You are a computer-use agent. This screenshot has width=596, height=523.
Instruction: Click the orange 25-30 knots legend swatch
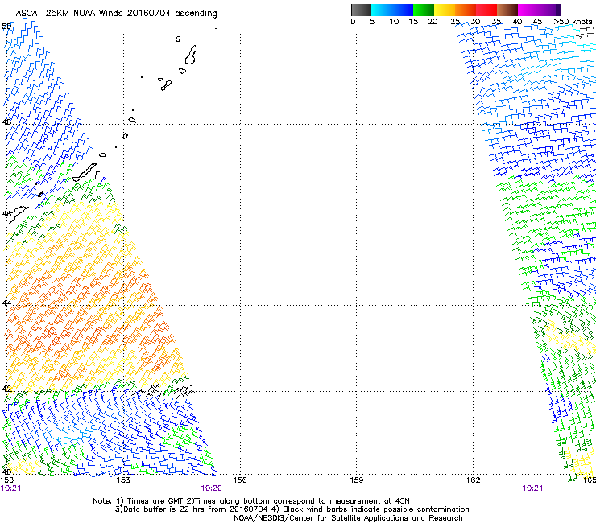pos(466,10)
